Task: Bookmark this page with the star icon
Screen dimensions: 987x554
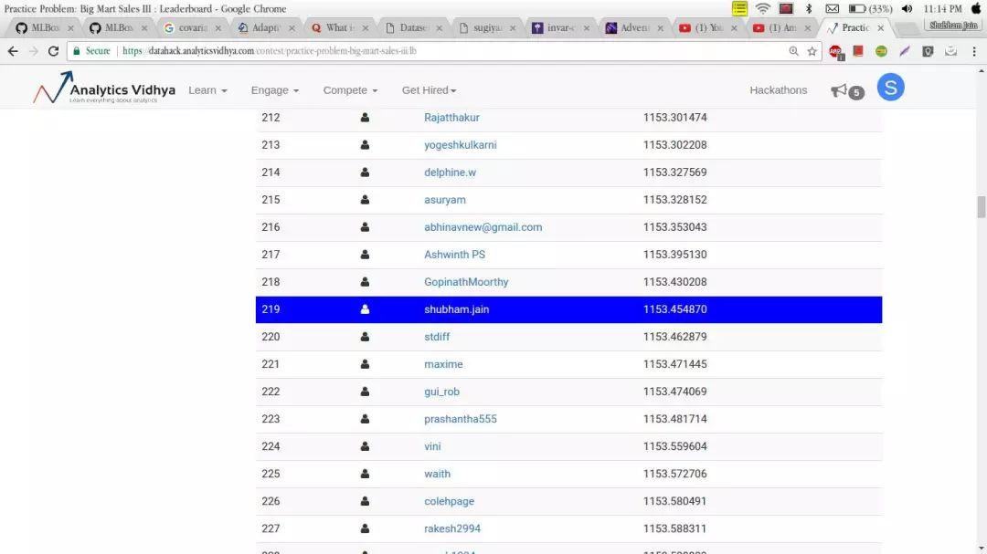Action: coord(812,51)
